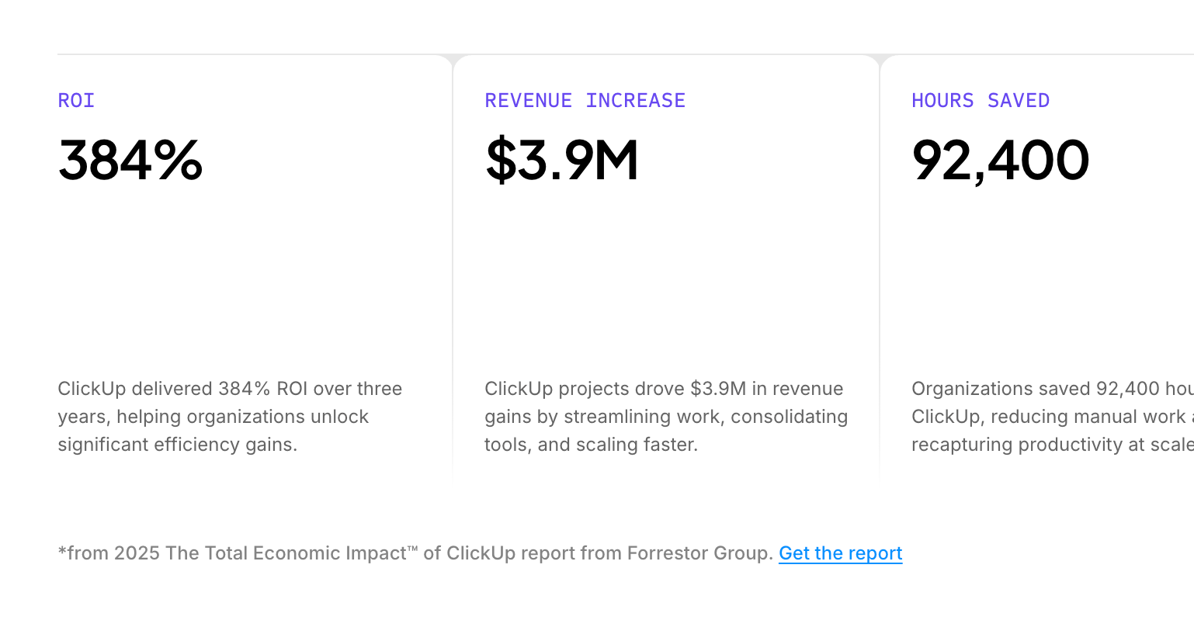Image resolution: width=1194 pixels, height=627 pixels.
Task: Click the "ClickUp projects drove $3.9M" text line
Action: [664, 389]
